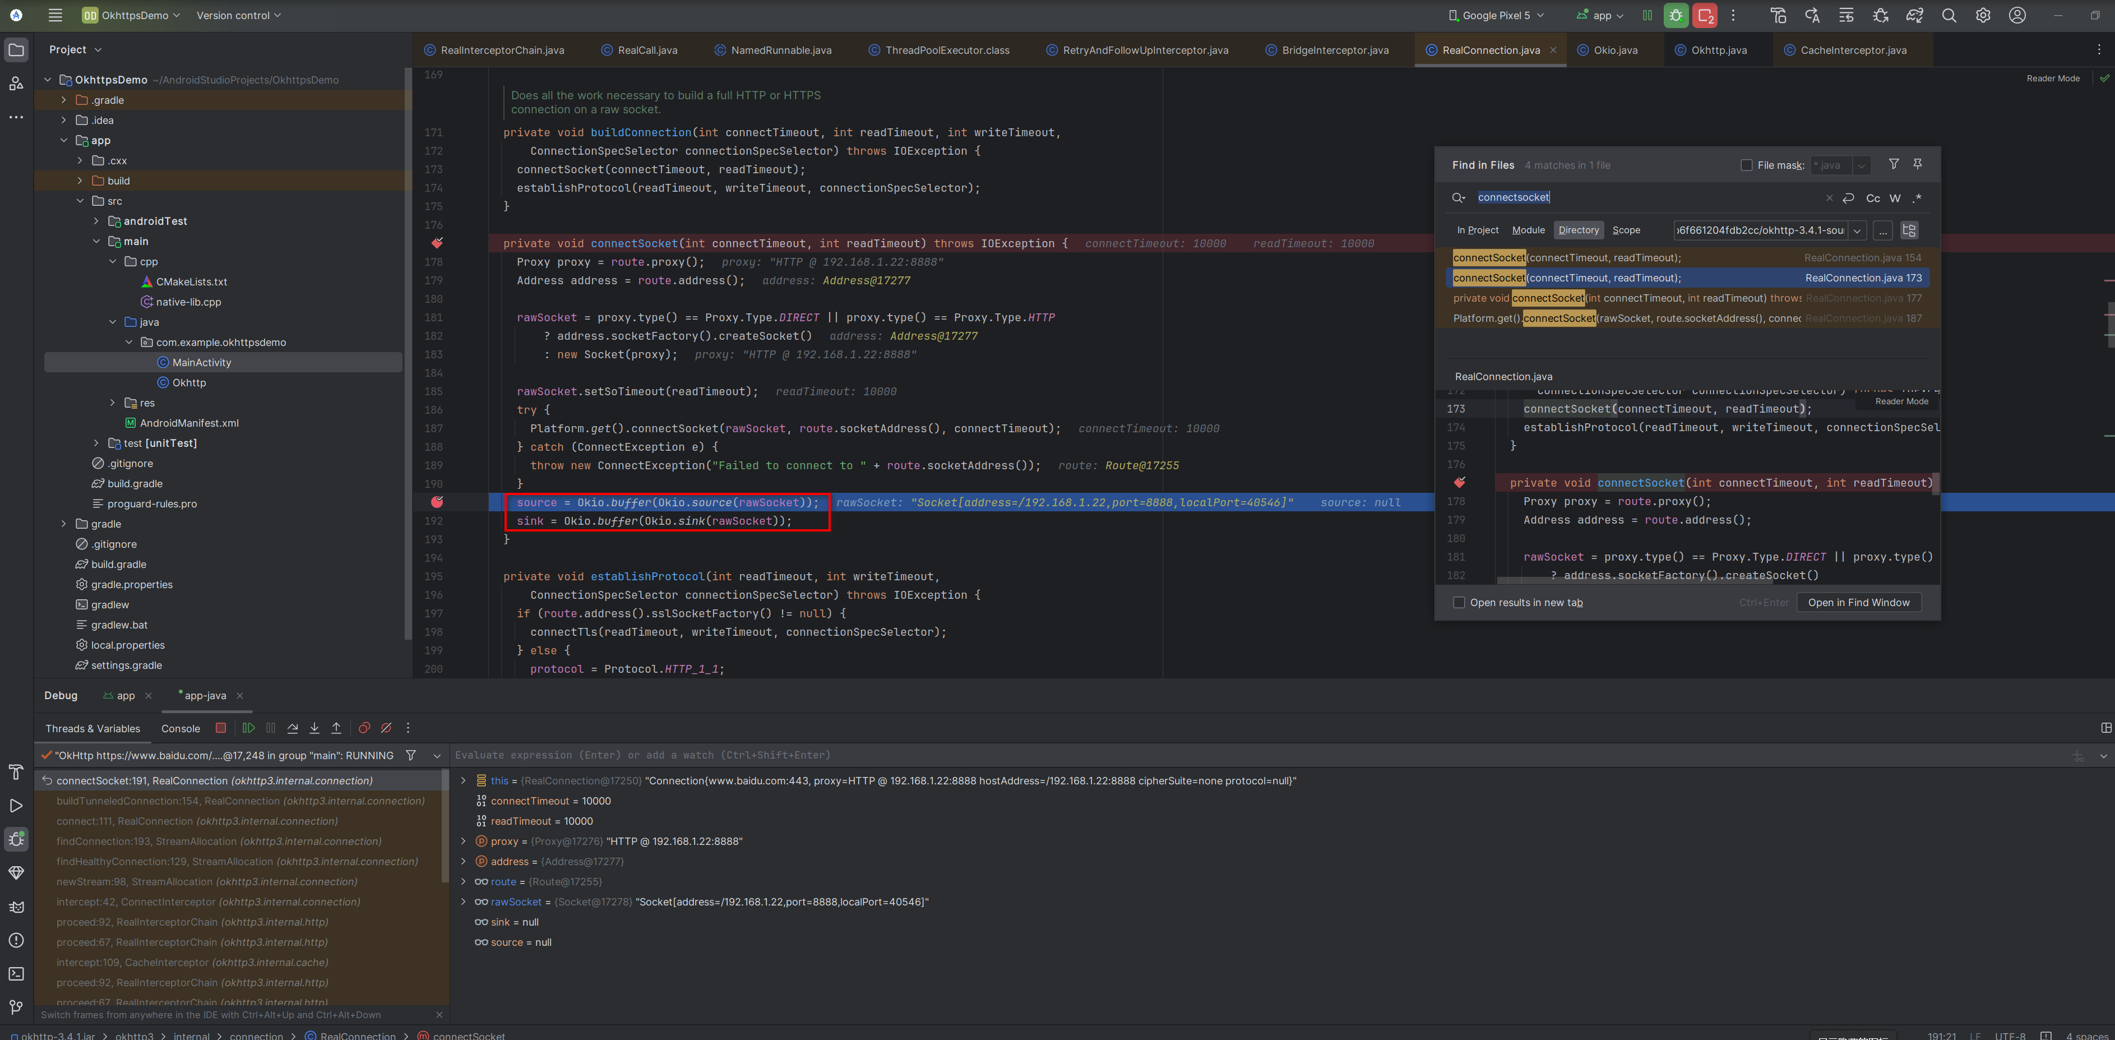
Task: Open the app run configuration dropdown
Action: click(1600, 16)
